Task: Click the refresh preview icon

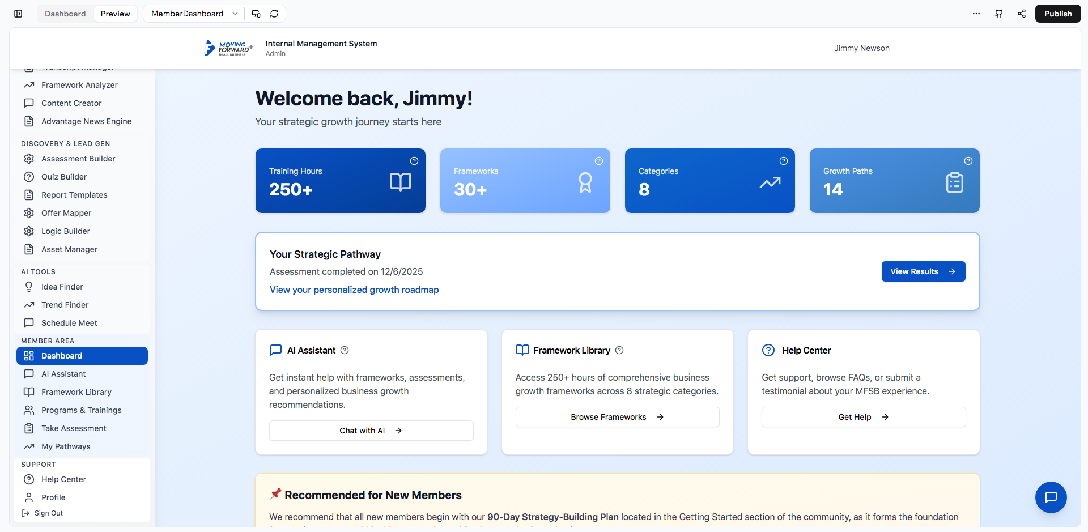Action: [x=274, y=14]
